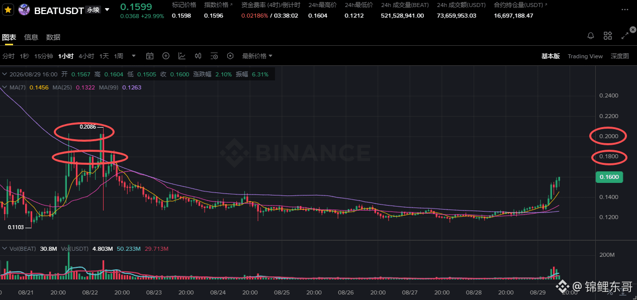Image resolution: width=637 pixels, height=300 pixels.
Task: Switch to the 数据 data tab
Action: pyautogui.click(x=53, y=37)
